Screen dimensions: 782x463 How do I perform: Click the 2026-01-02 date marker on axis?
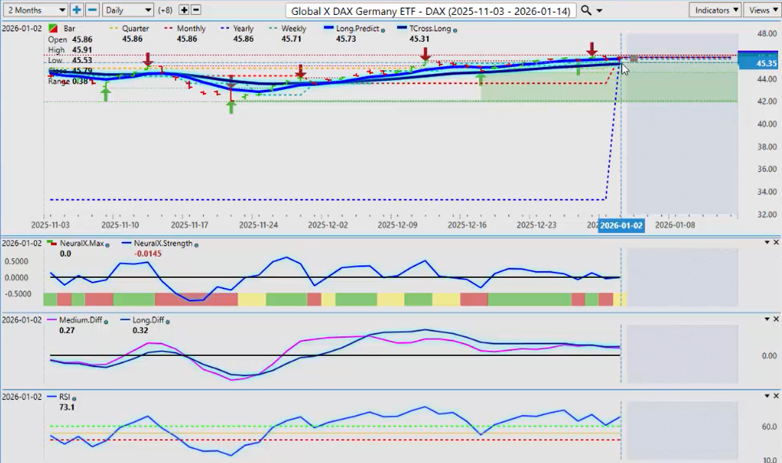click(x=621, y=225)
